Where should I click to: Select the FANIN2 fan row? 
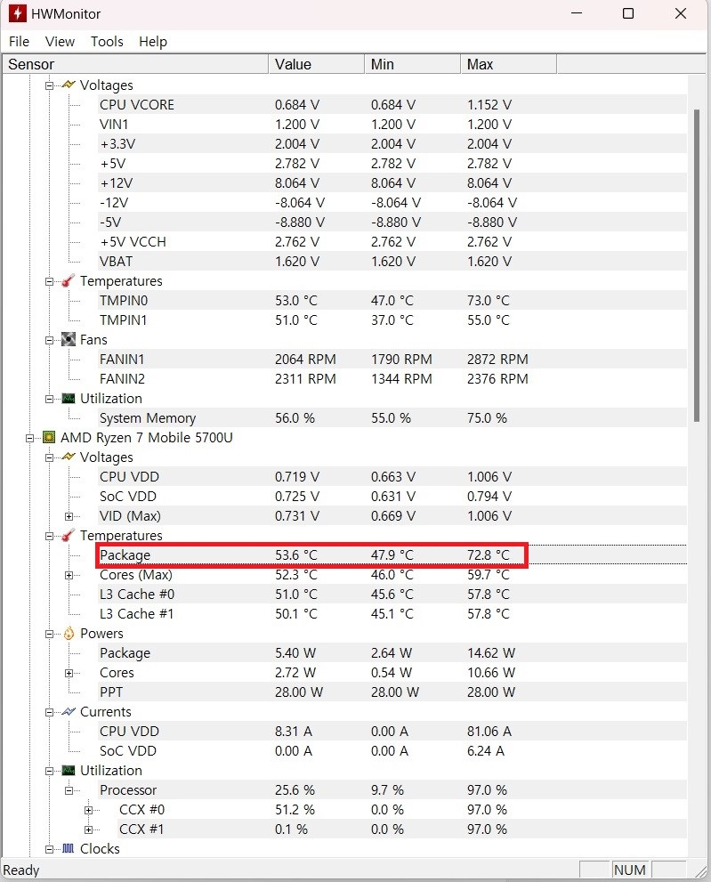(392, 378)
